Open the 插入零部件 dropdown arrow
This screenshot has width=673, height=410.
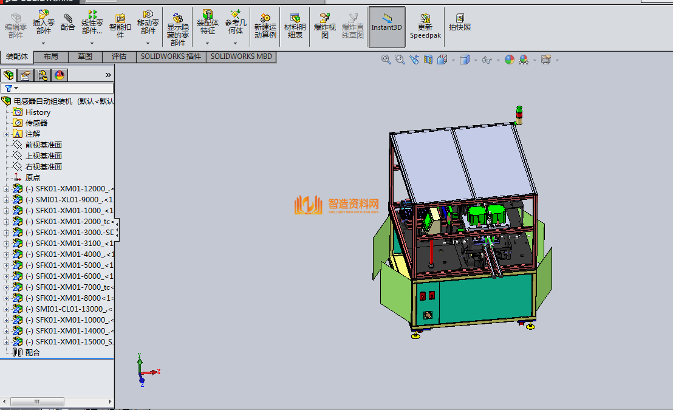44,43
